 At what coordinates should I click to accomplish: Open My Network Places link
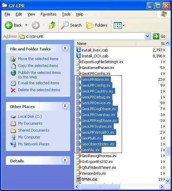tap(34, 144)
